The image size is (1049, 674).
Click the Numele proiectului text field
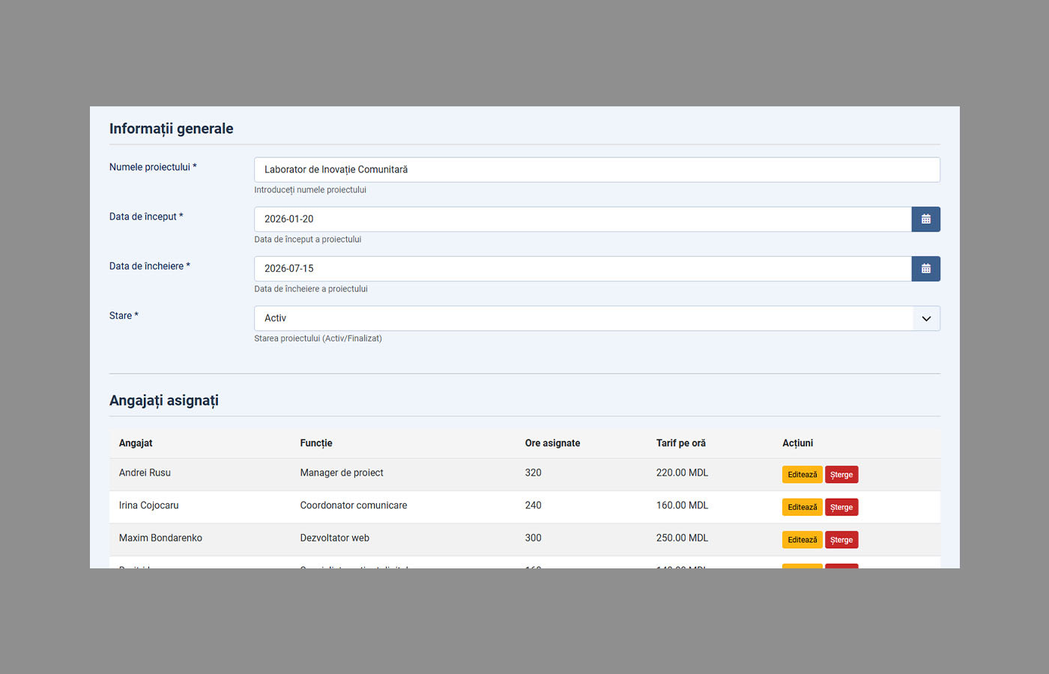tap(596, 170)
